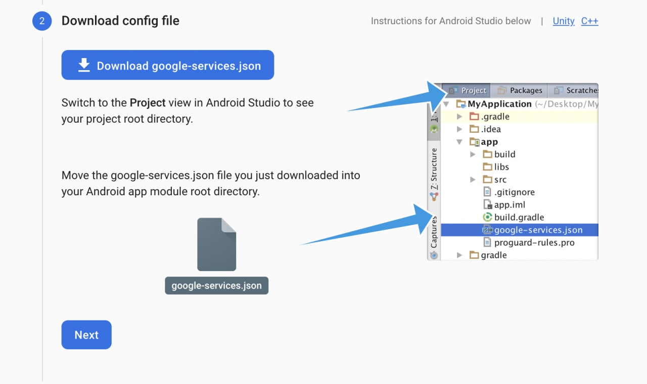Expand the src folder arrow
The image size is (647, 384).
pyautogui.click(x=473, y=180)
